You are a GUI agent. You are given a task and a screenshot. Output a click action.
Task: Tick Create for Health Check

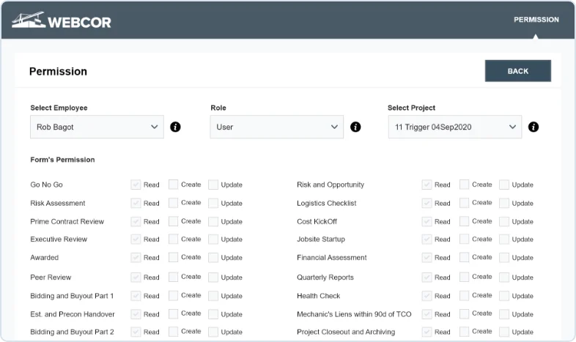tap(465, 296)
